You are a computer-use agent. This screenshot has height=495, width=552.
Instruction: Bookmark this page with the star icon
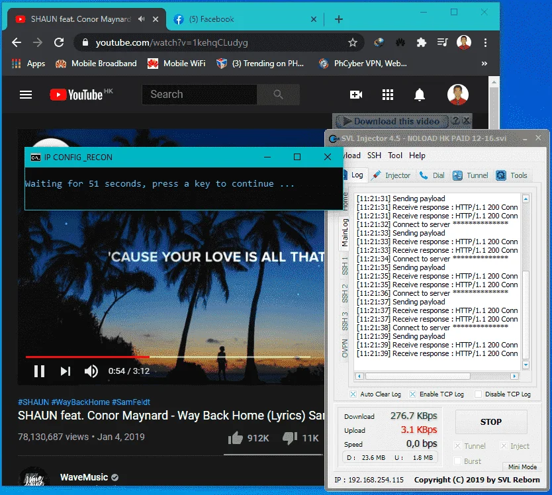pyautogui.click(x=352, y=42)
